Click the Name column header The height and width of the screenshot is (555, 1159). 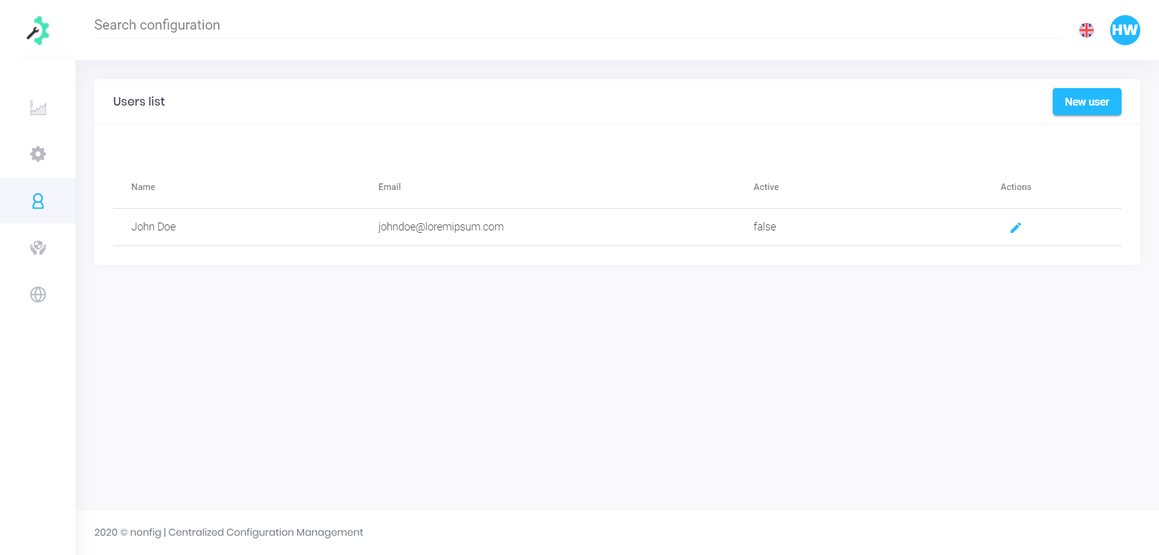pos(143,187)
